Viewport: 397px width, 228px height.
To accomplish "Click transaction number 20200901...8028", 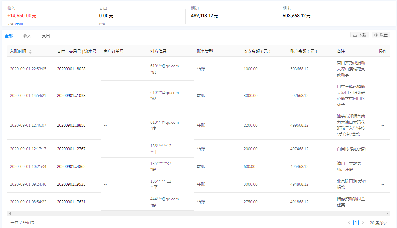I will point(71,69).
